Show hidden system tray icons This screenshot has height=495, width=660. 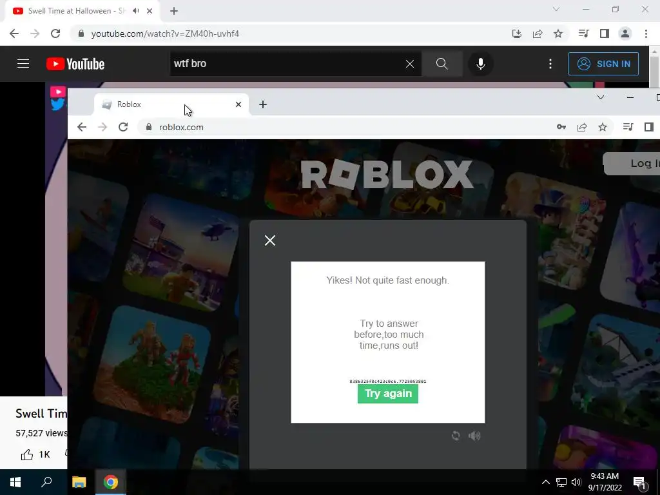coord(545,482)
